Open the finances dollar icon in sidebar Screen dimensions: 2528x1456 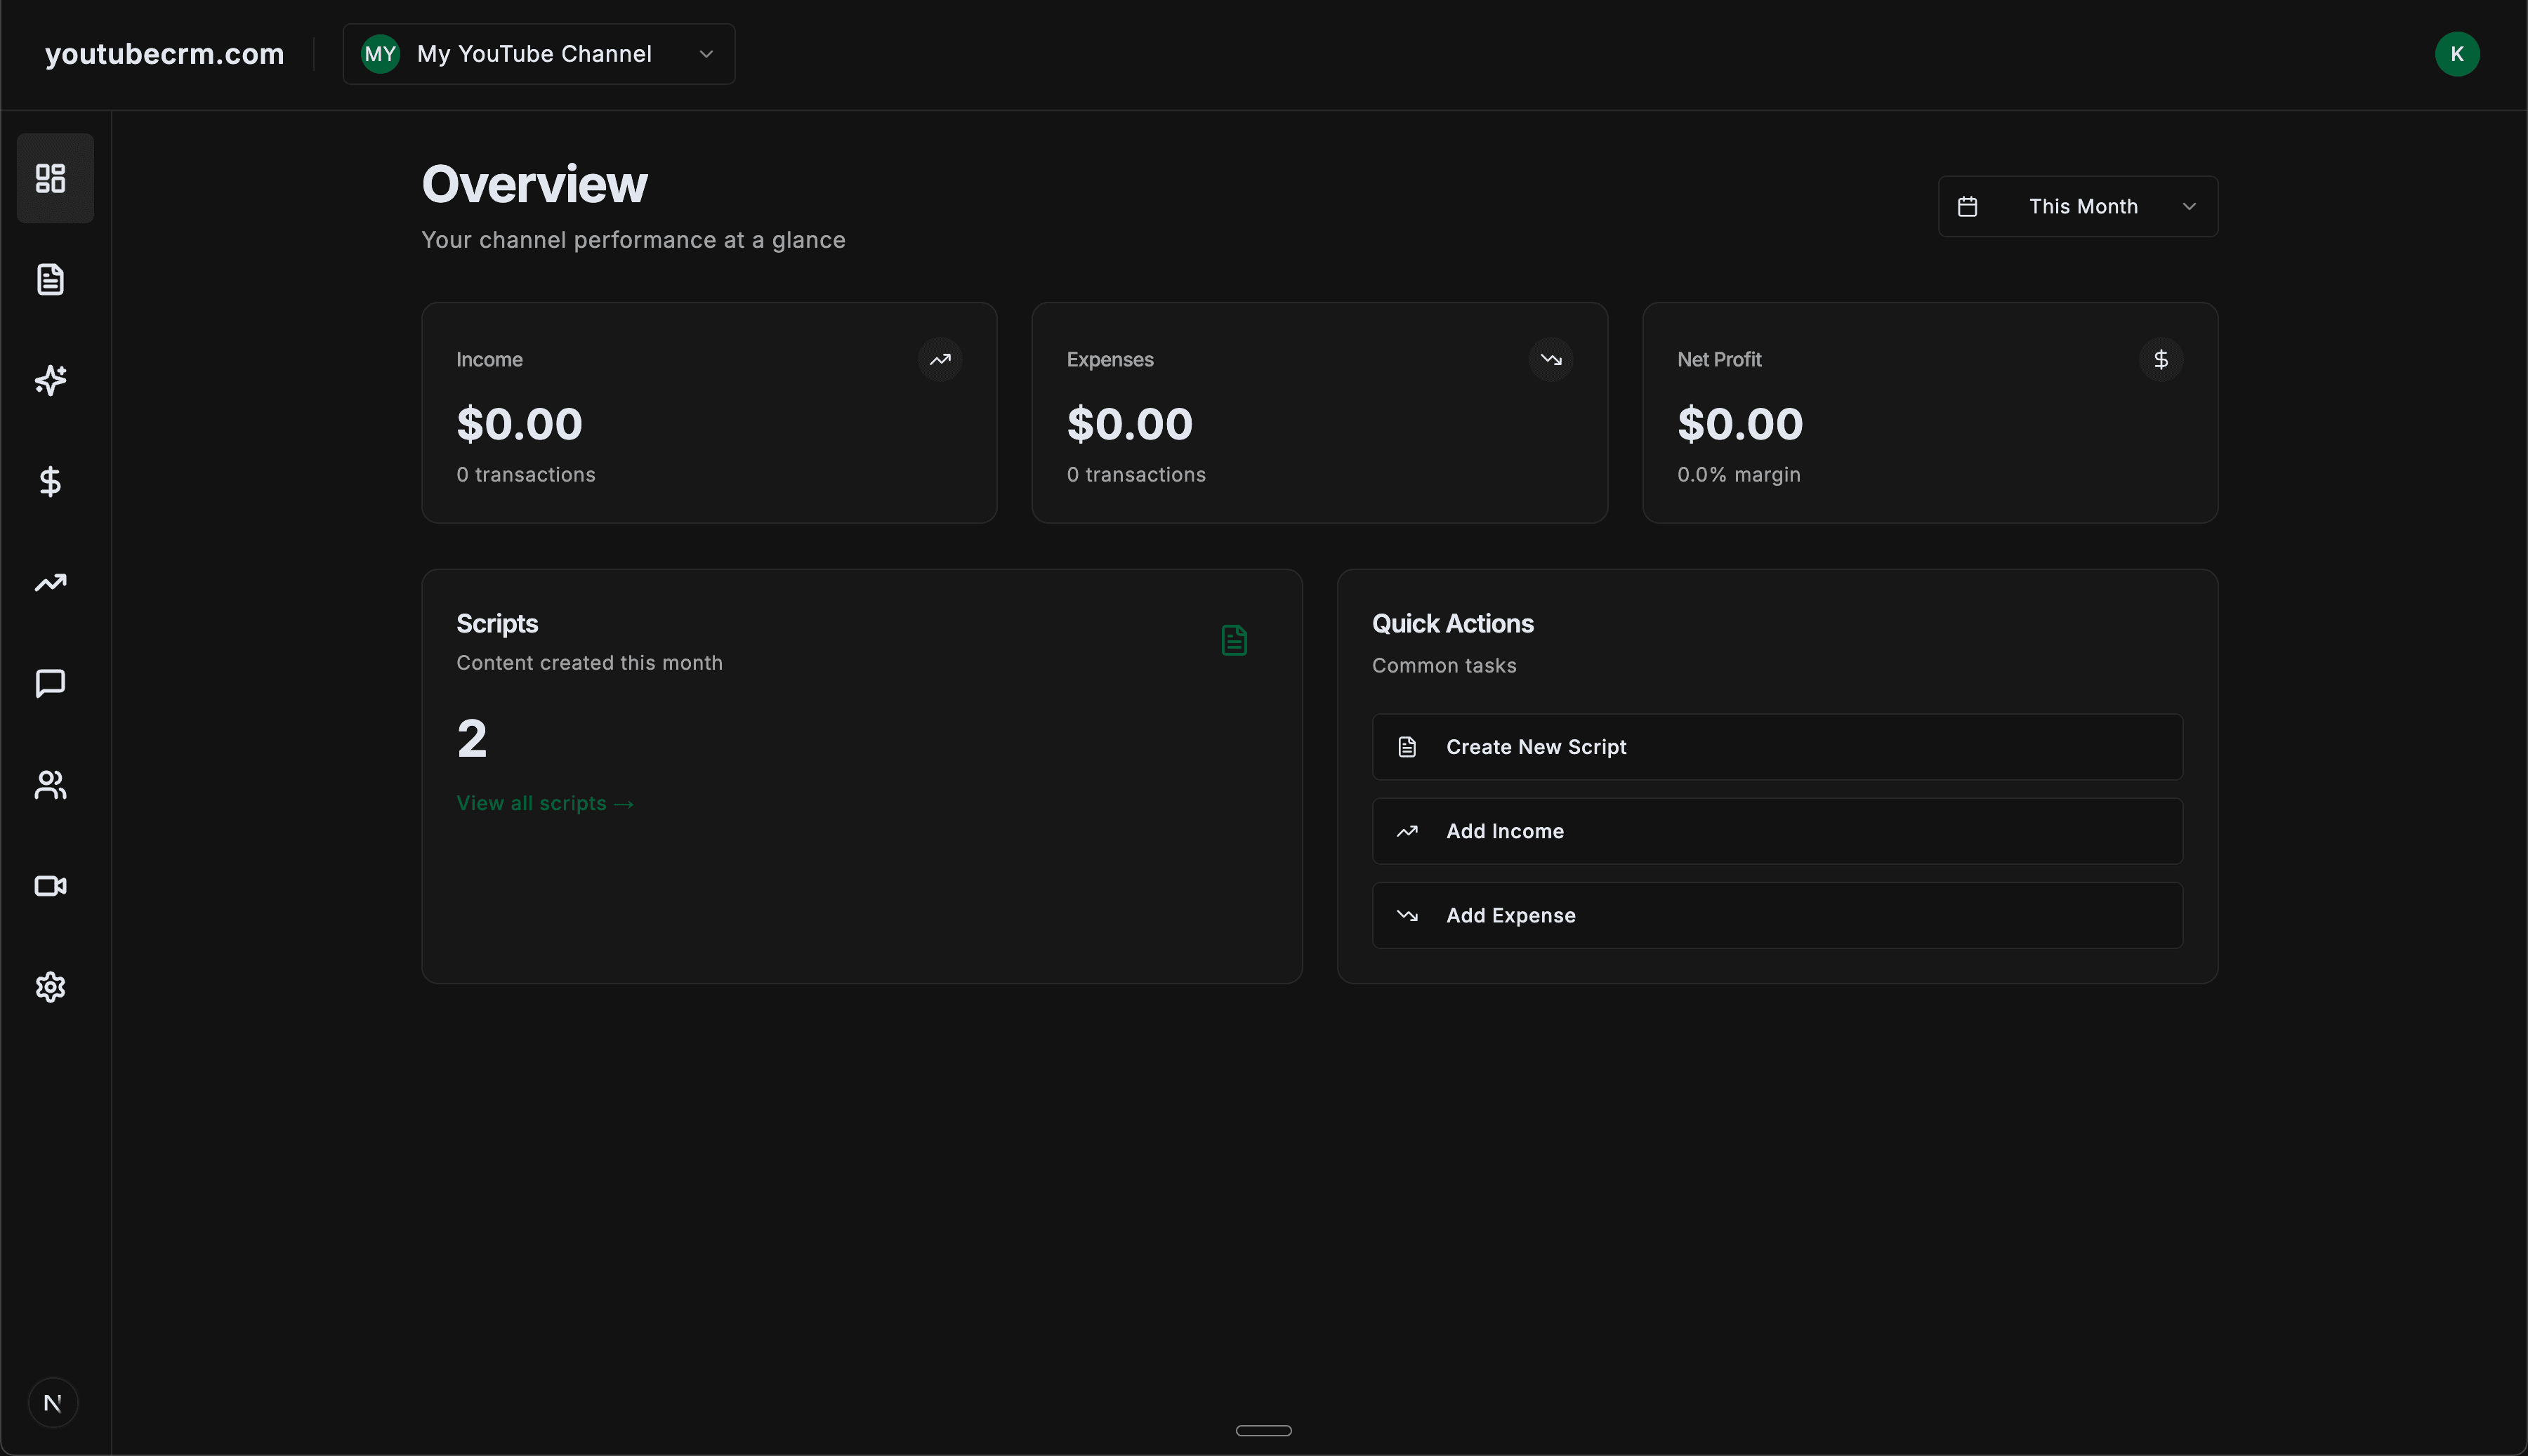point(51,482)
